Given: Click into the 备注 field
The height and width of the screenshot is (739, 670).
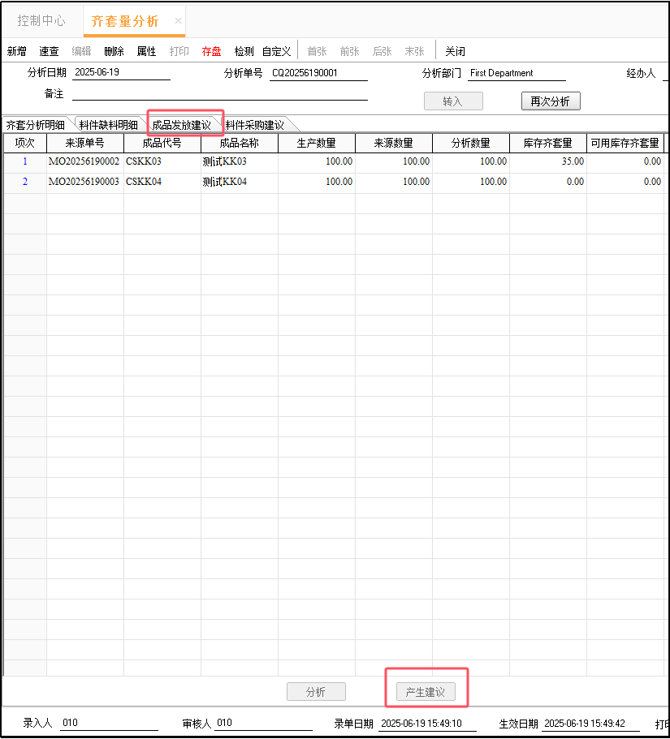Looking at the screenshot, I should [x=219, y=94].
